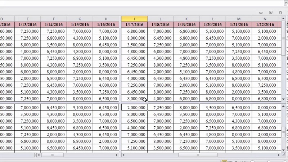
Task: Click left arrow of right pane horizontal scrollbar
Action: 123,155
